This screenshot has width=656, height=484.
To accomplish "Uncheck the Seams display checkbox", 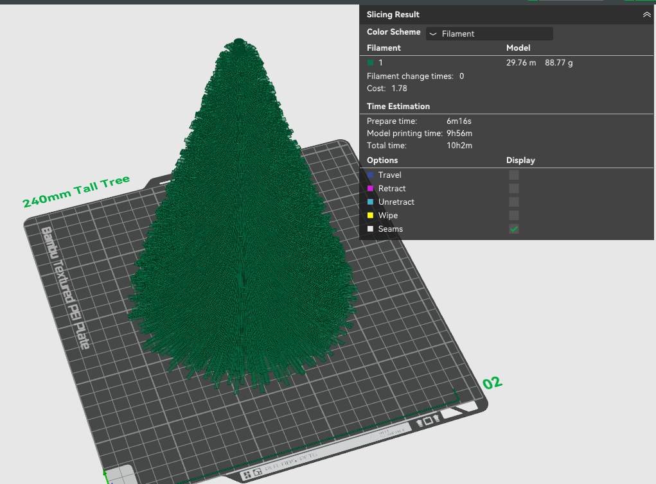I will point(514,229).
